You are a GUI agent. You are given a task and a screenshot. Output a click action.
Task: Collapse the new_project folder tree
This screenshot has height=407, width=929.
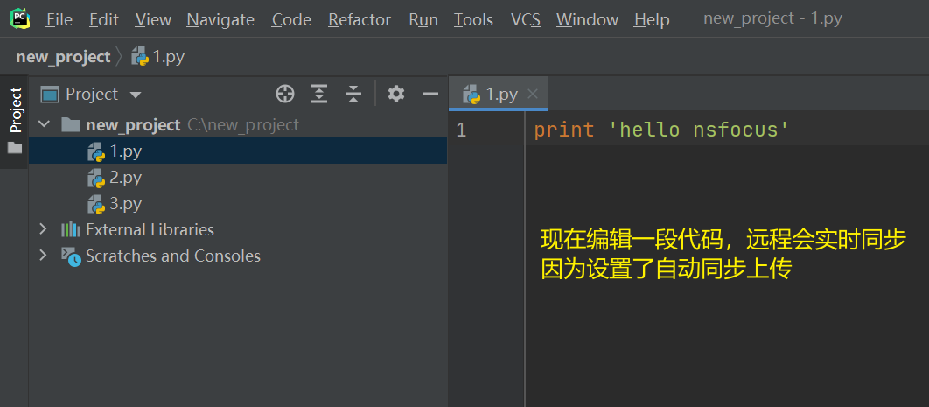[45, 124]
